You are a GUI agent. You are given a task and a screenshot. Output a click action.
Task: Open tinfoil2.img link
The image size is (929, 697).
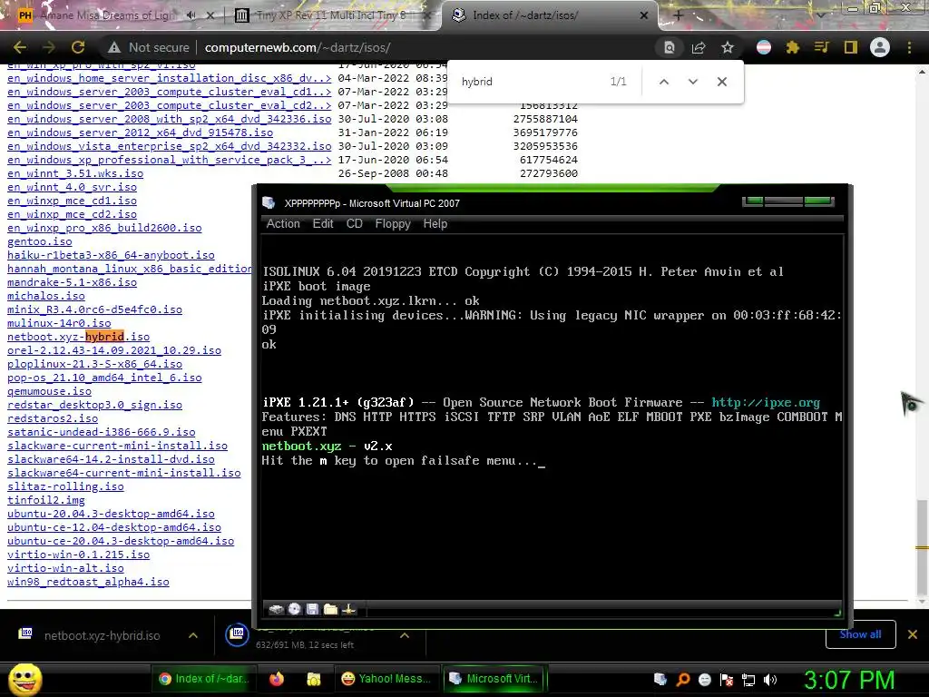46,500
